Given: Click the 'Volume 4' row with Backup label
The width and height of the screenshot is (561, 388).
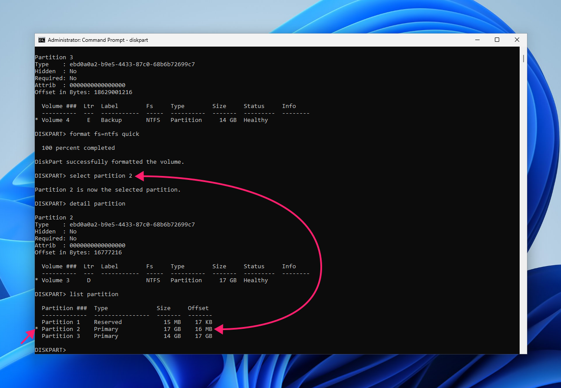Looking at the screenshot, I should [151, 120].
